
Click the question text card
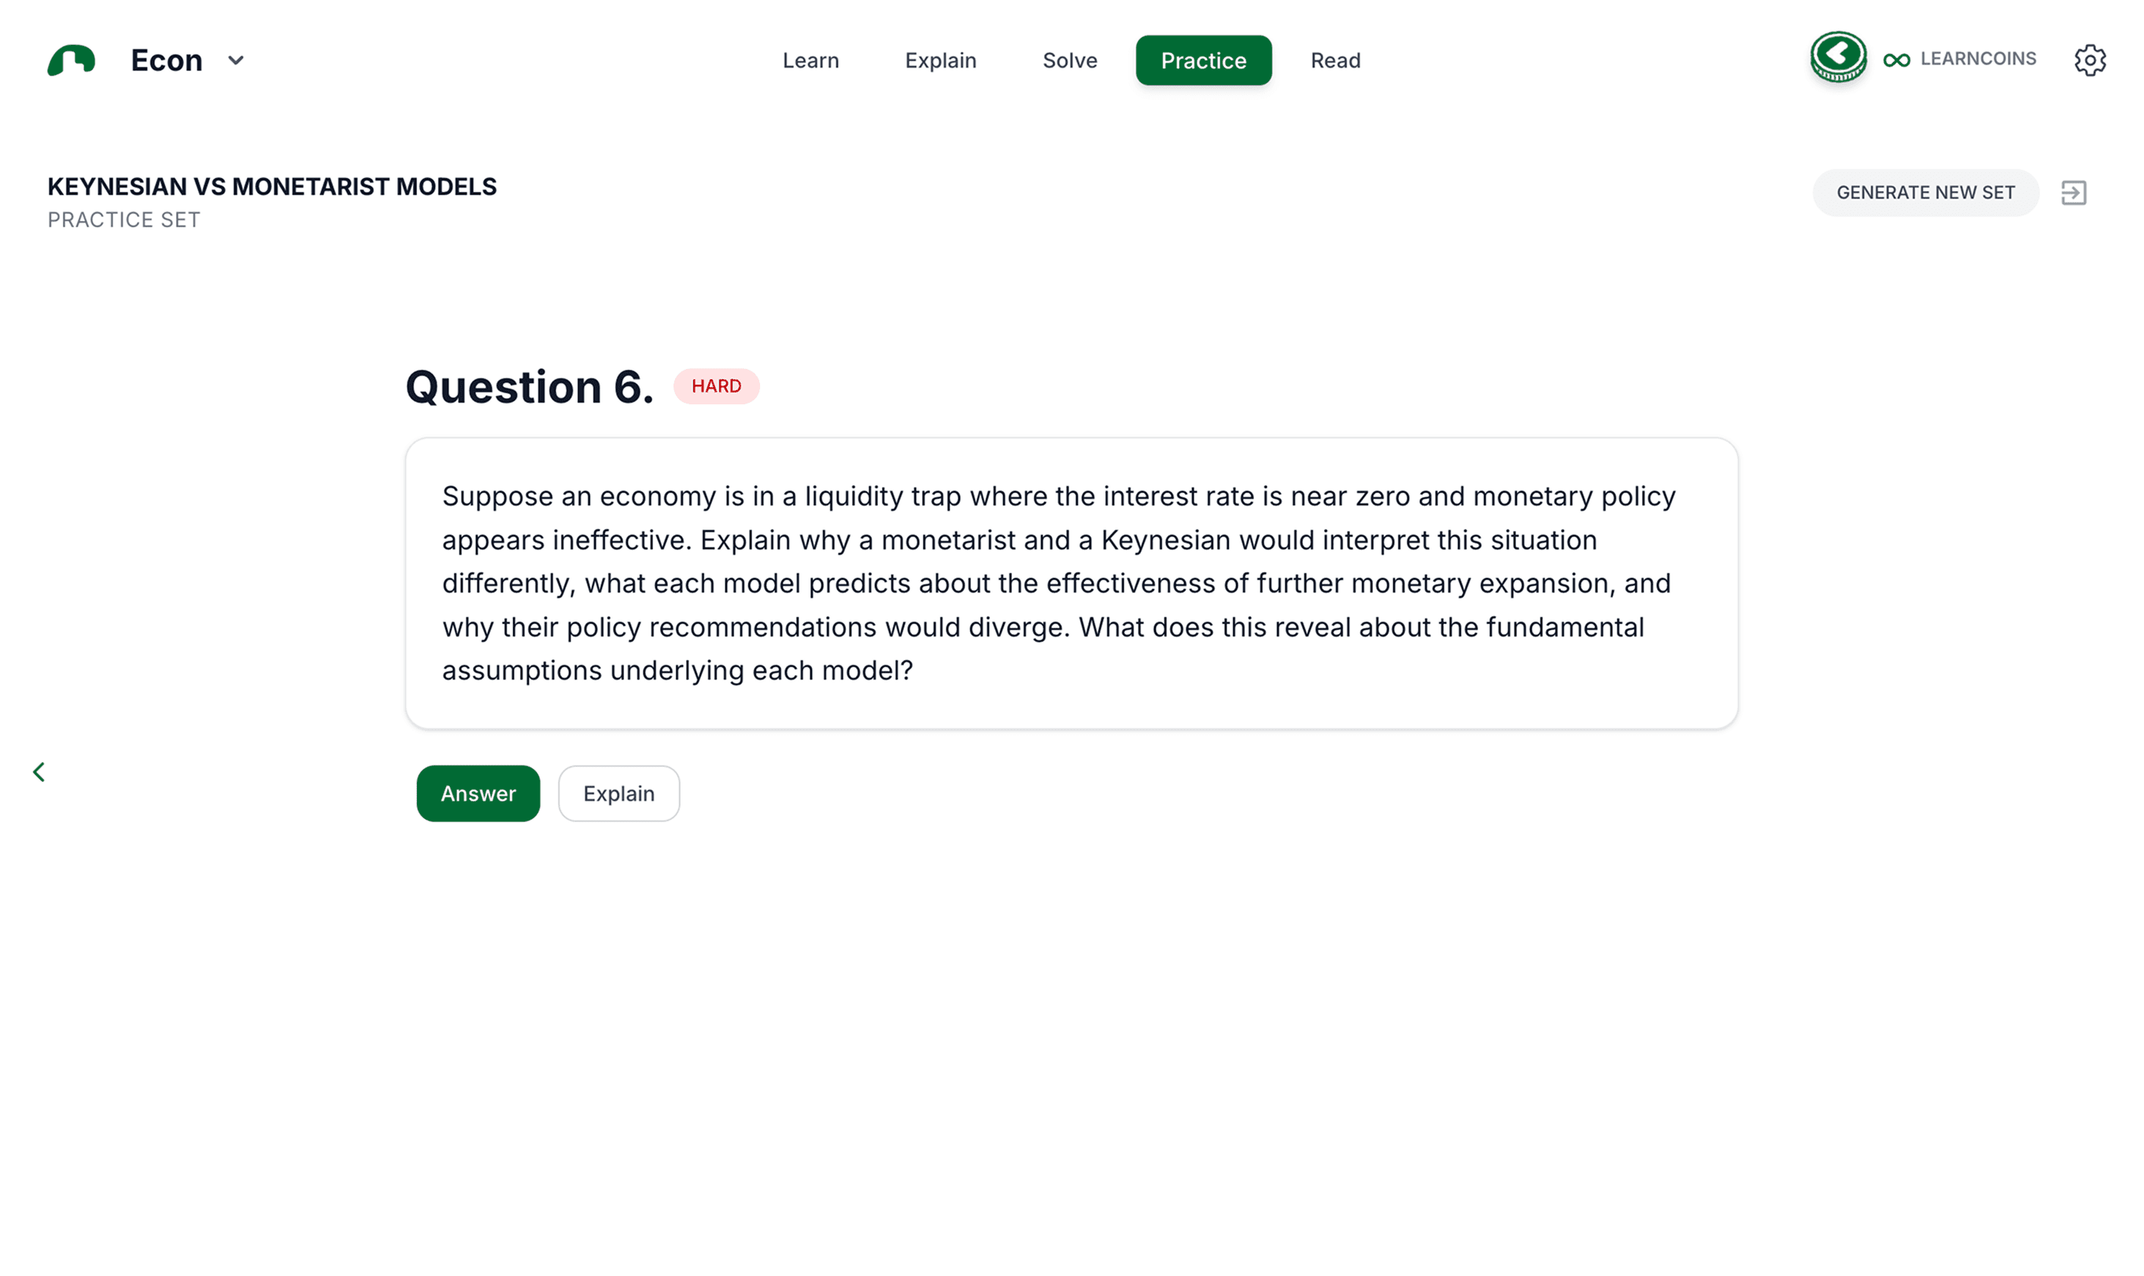1071,583
